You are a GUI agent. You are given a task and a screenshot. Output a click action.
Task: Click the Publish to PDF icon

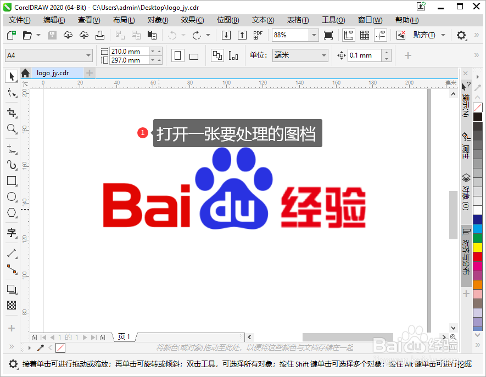[x=258, y=35]
